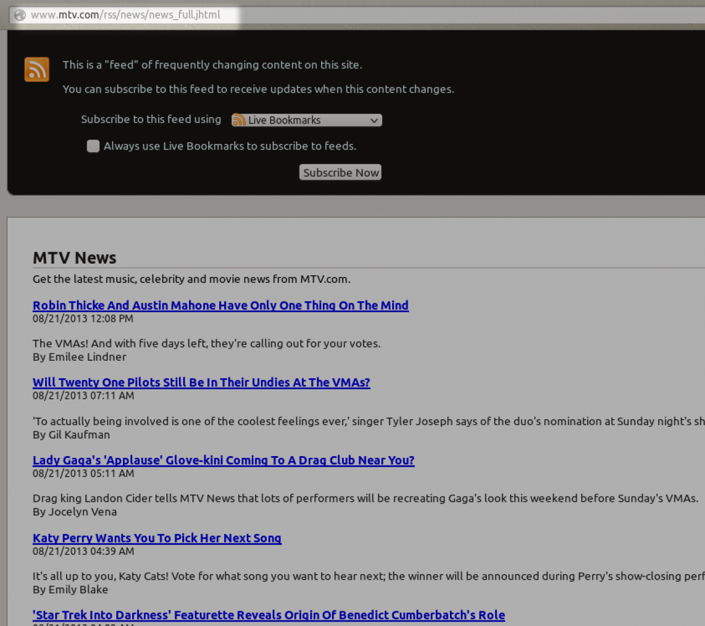This screenshot has width=705, height=626.
Task: Click 'You can subscribe to this feed' text
Action: 258,89
